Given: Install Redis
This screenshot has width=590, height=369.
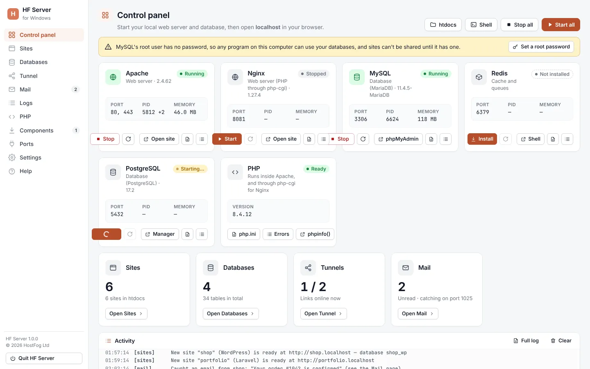Looking at the screenshot, I should pos(482,139).
